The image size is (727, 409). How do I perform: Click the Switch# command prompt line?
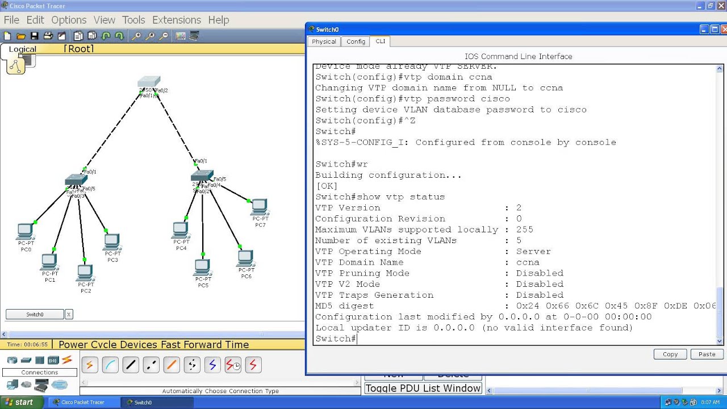pyautogui.click(x=336, y=339)
